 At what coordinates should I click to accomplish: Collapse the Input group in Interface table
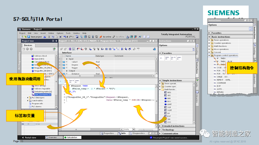click(67, 59)
